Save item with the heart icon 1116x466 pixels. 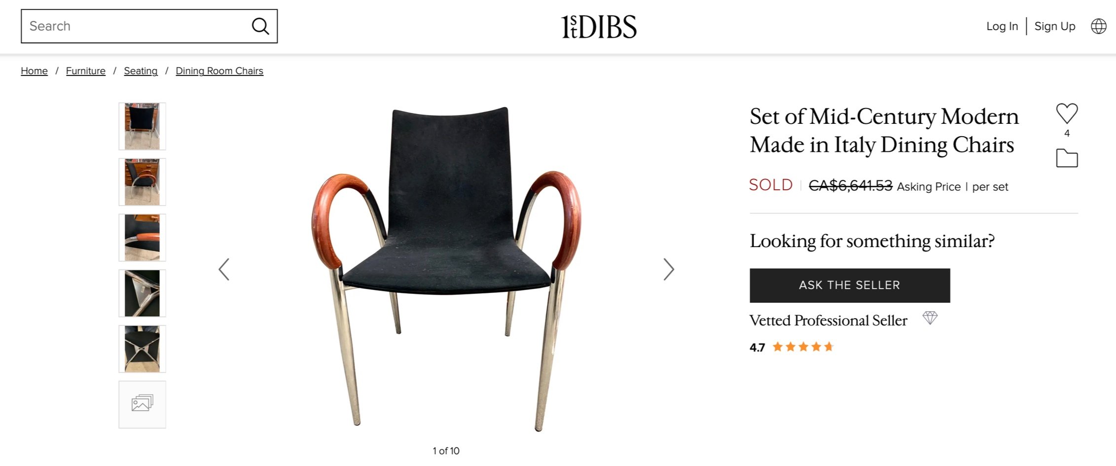1067,113
